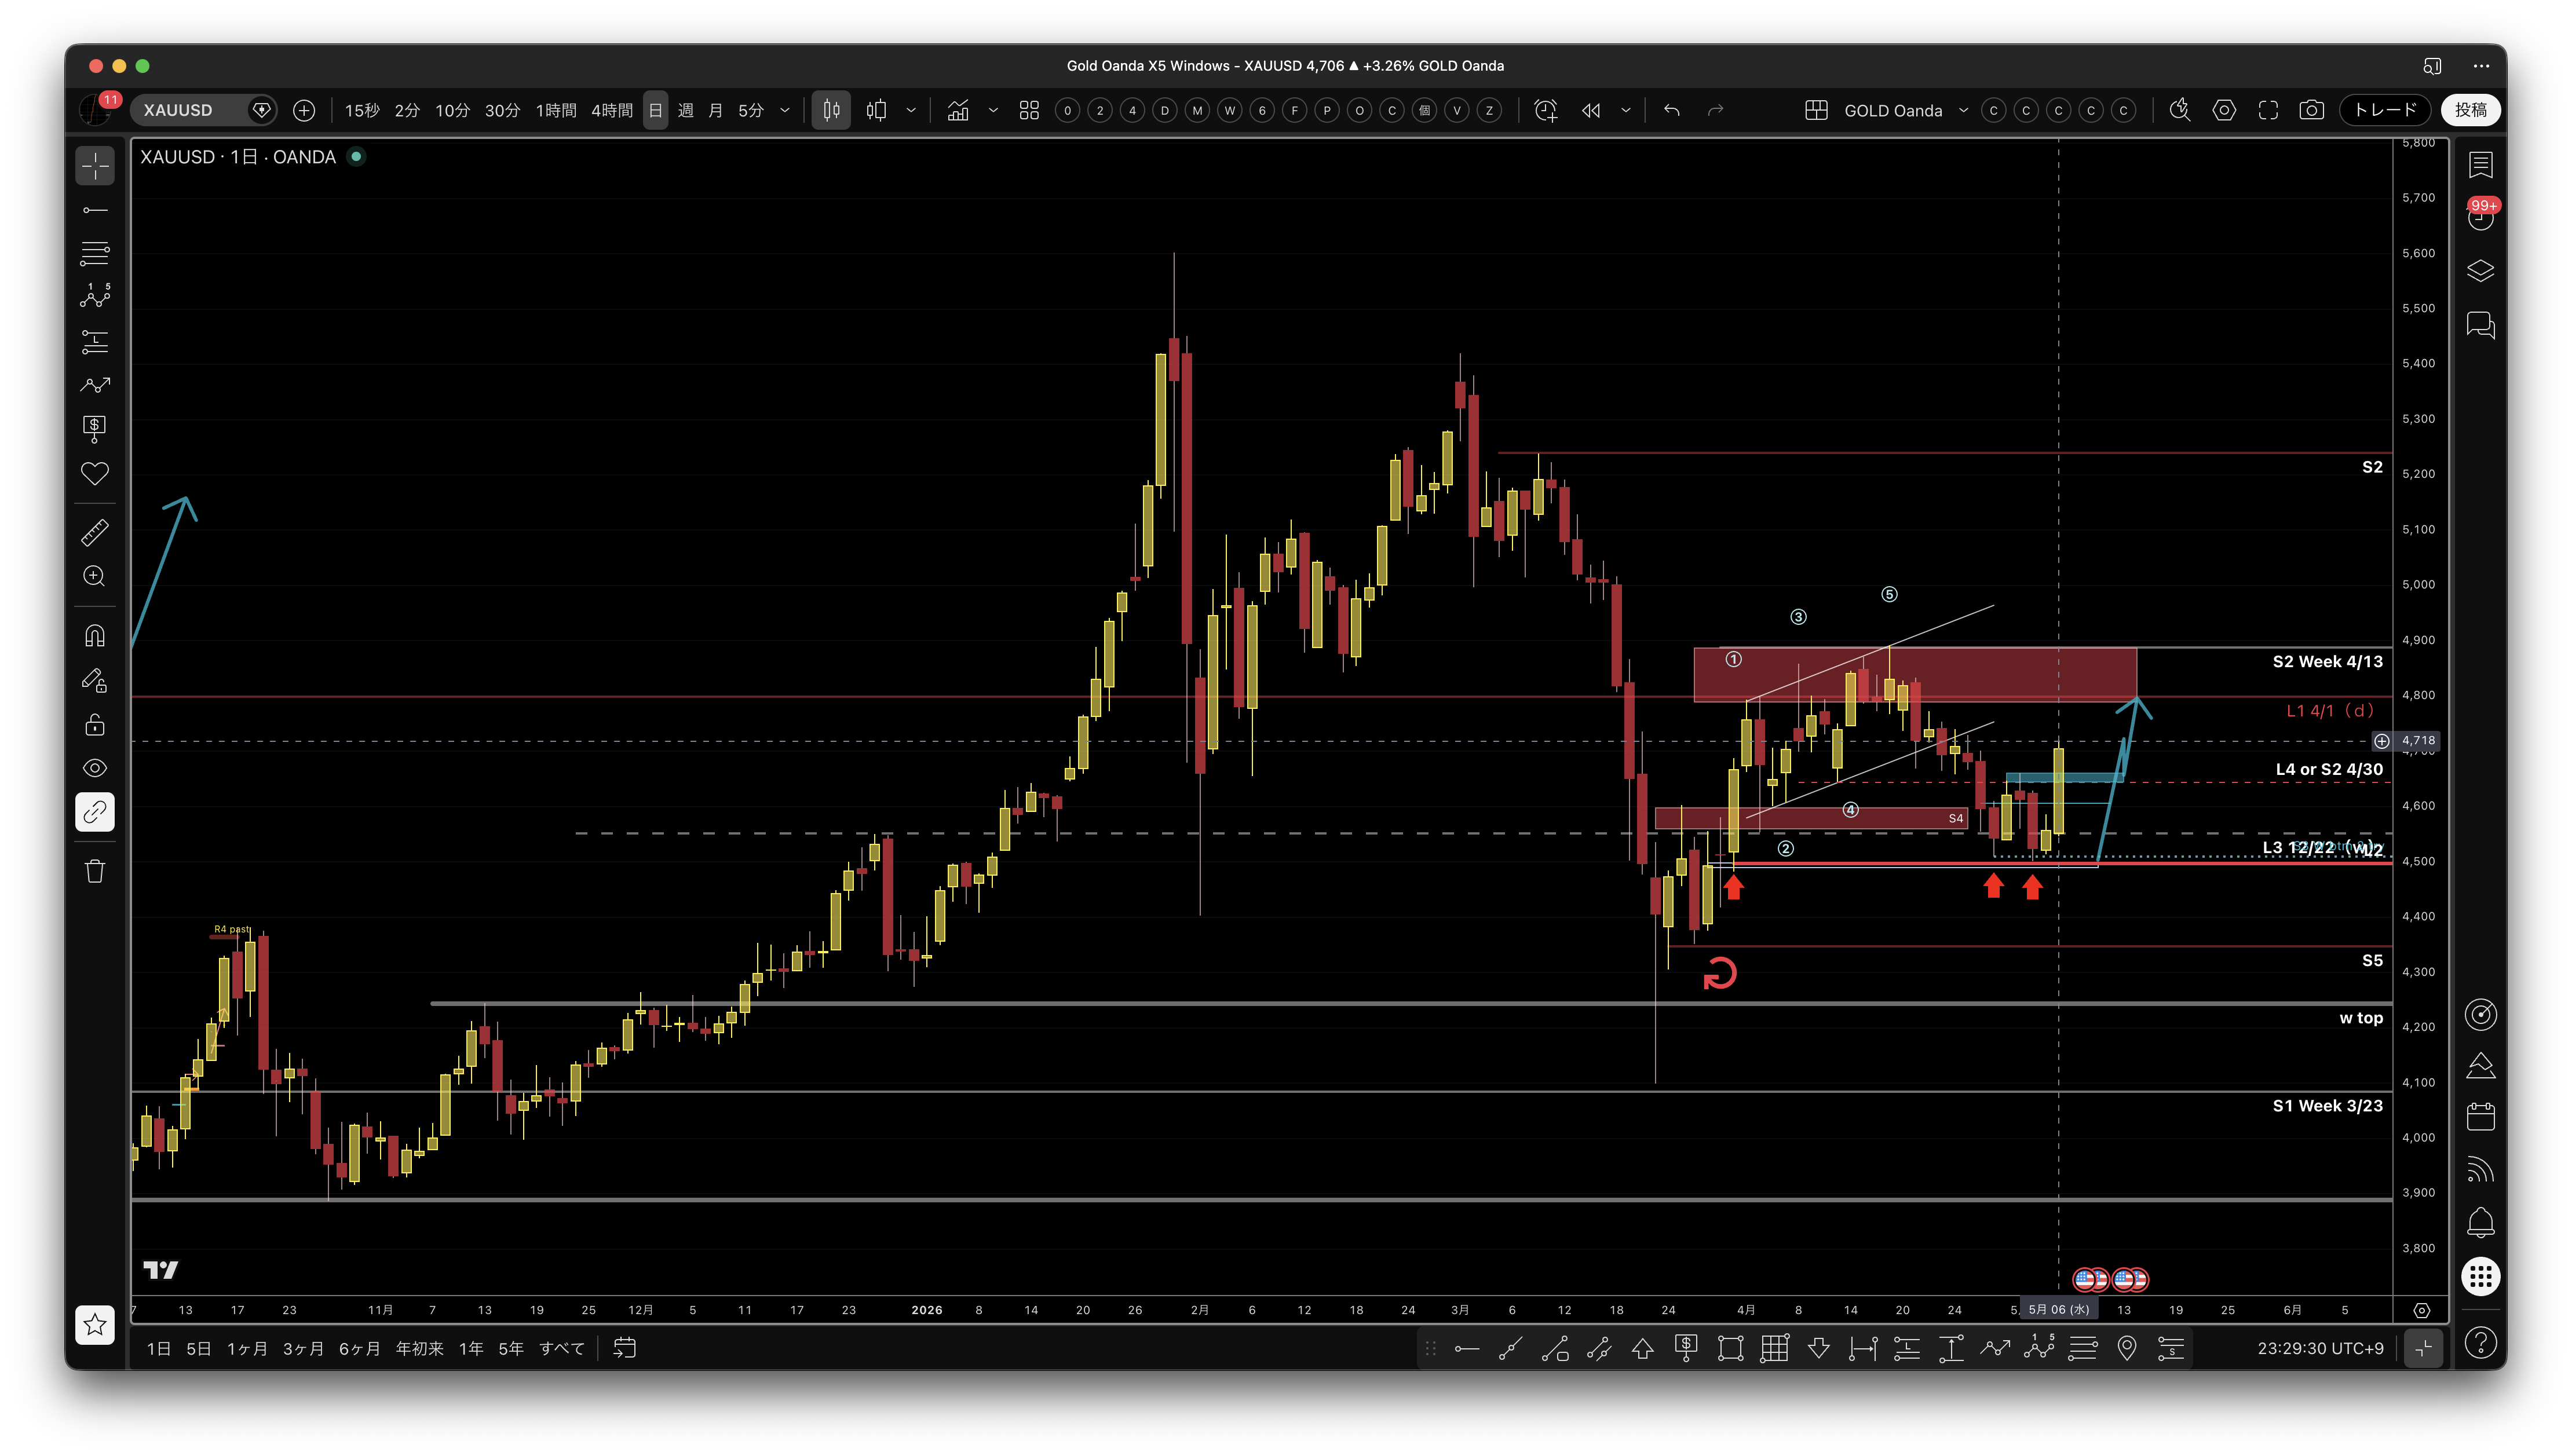Toggle hide all drawings eye icon
This screenshot has width=2572, height=1456.
(95, 768)
